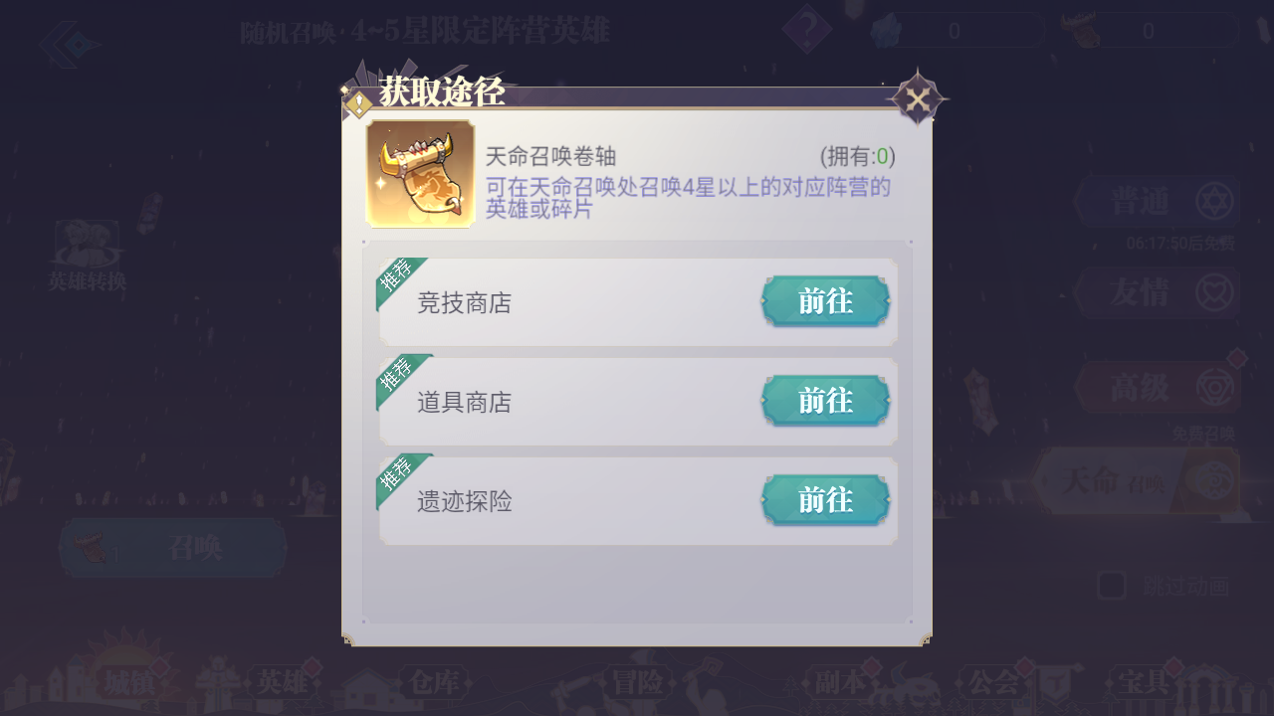Screen dimensions: 1274x716
Task: Open 仓库 in bottom navigation
Action: [435, 683]
